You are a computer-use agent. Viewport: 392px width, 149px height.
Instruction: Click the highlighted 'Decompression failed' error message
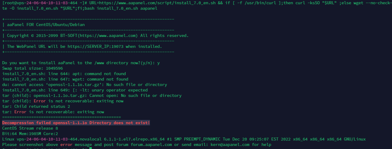point(76,123)
